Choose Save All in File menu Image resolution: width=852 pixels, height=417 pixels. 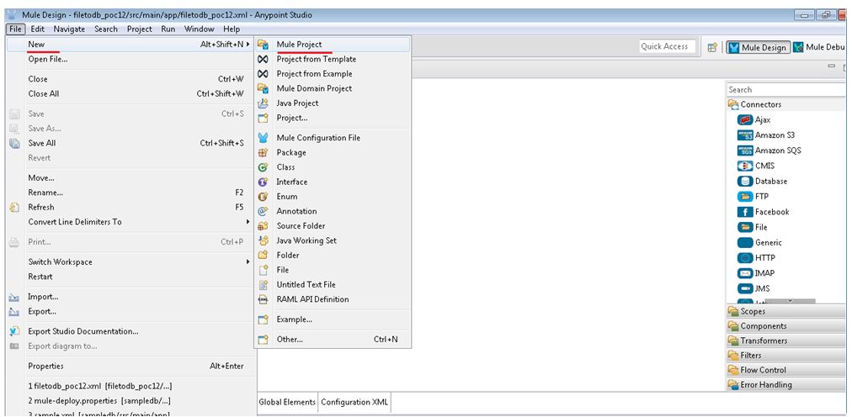(x=131, y=143)
